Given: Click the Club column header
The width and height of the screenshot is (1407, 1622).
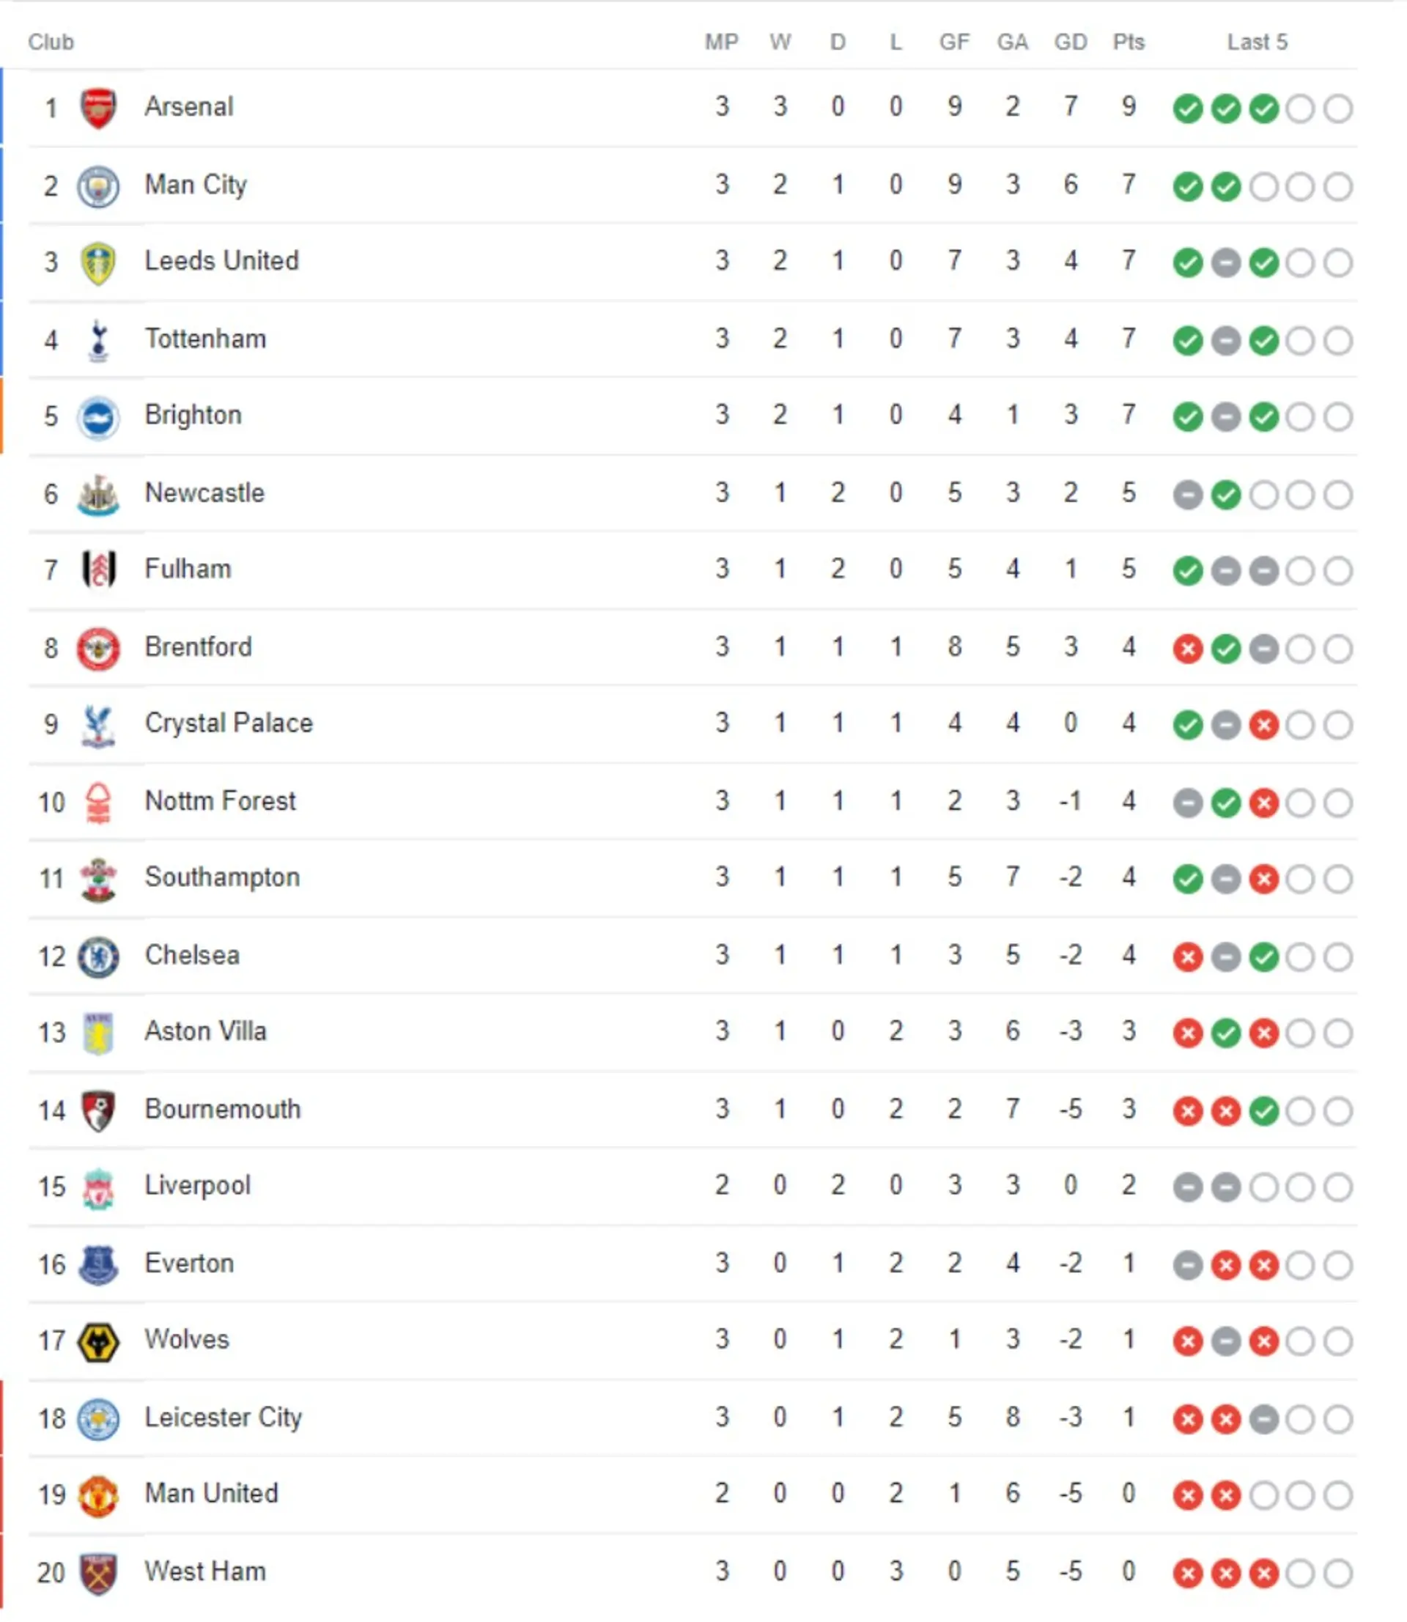Looking at the screenshot, I should point(51,42).
